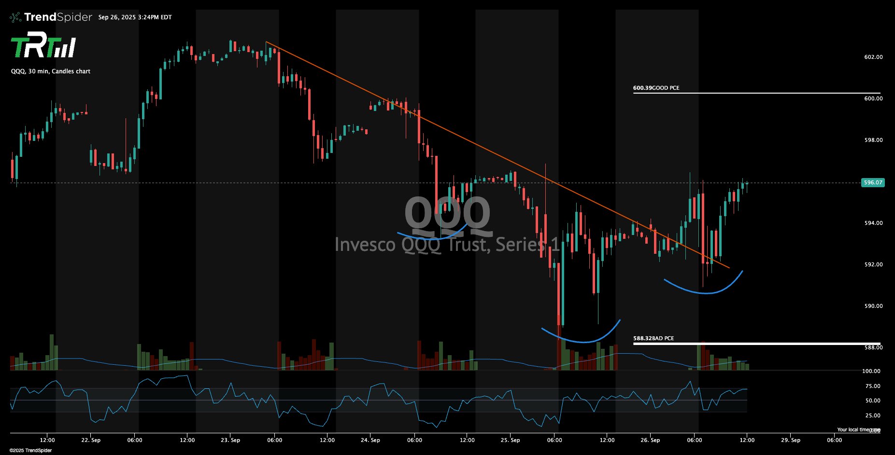Click the 24. Sep date label
Viewport: 895px width, 455px height.
[x=370, y=440]
